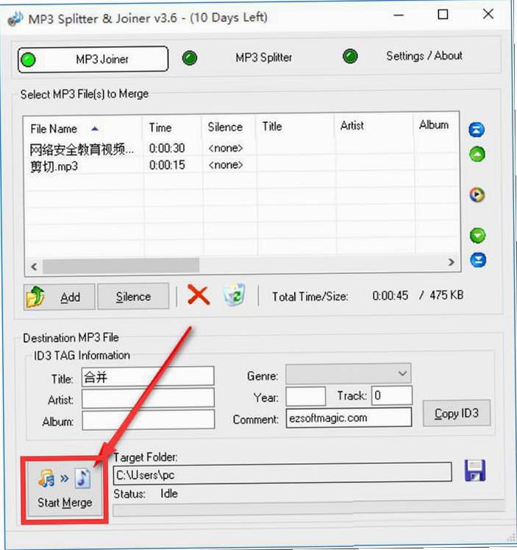This screenshot has width=517, height=550.
Task: Move selected file to bottom of list
Action: tap(478, 260)
